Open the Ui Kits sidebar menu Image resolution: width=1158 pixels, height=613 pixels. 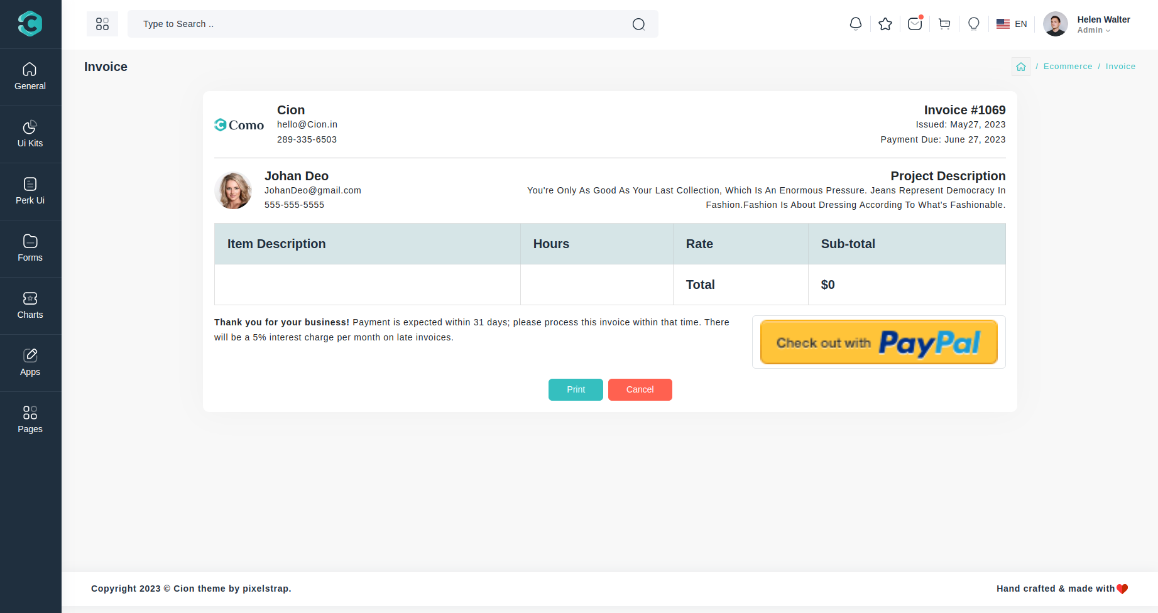(30, 134)
